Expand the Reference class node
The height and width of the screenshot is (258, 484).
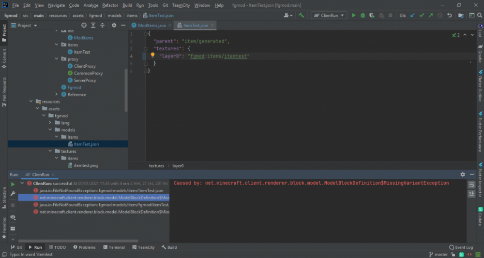pos(56,94)
